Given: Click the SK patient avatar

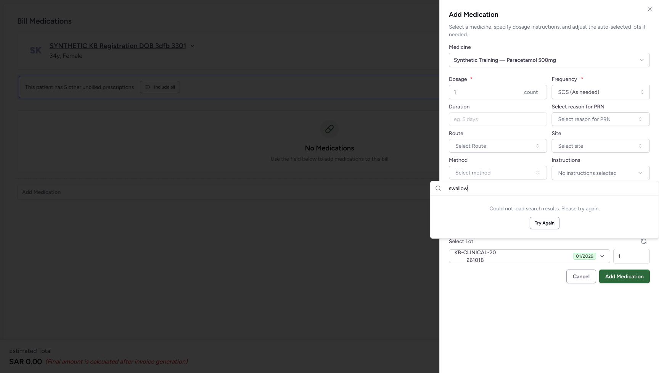Looking at the screenshot, I should click(35, 50).
